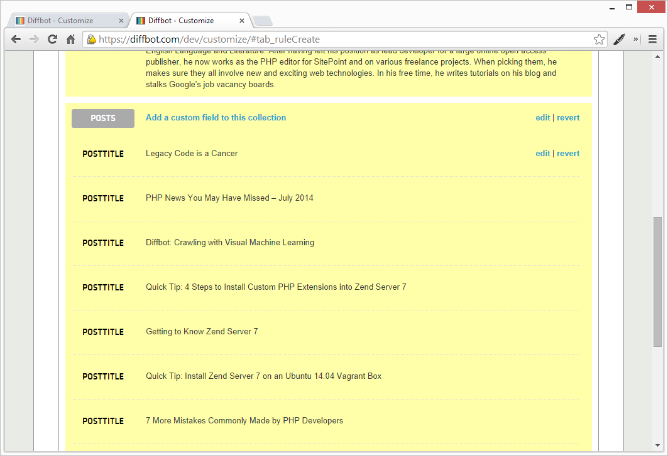This screenshot has height=456, width=668.
Task: Click Add a custom field to this collection
Action: [x=216, y=117]
